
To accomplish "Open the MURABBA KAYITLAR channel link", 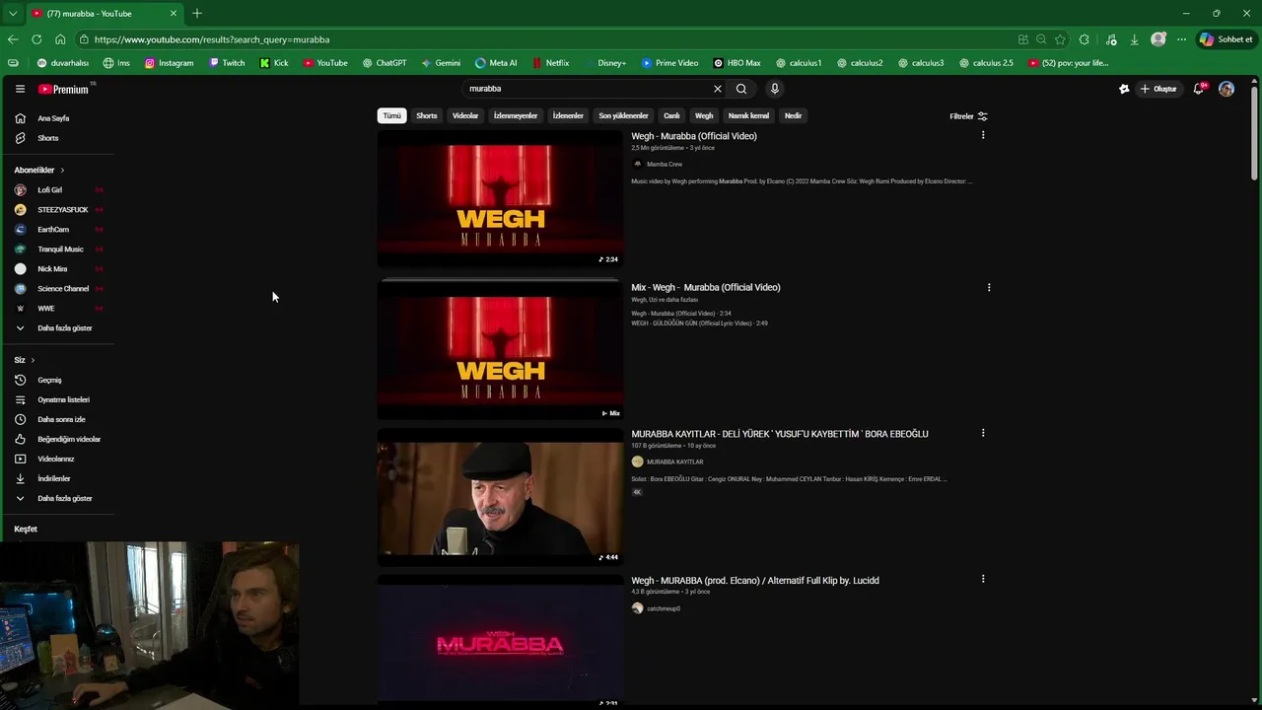I will pos(674,461).
